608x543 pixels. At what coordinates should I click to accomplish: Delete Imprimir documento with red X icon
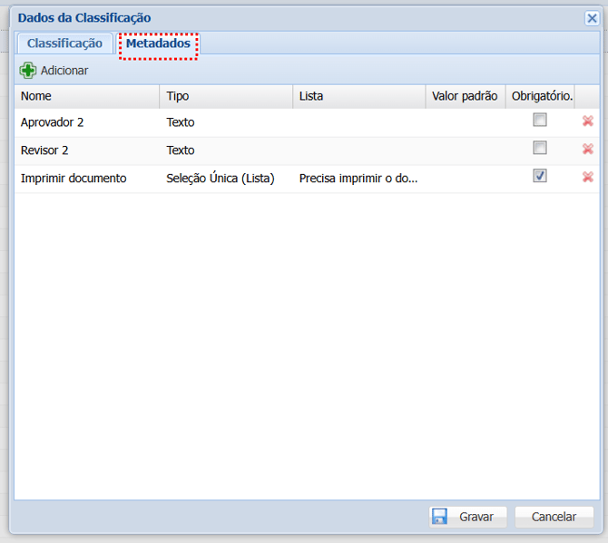(587, 178)
